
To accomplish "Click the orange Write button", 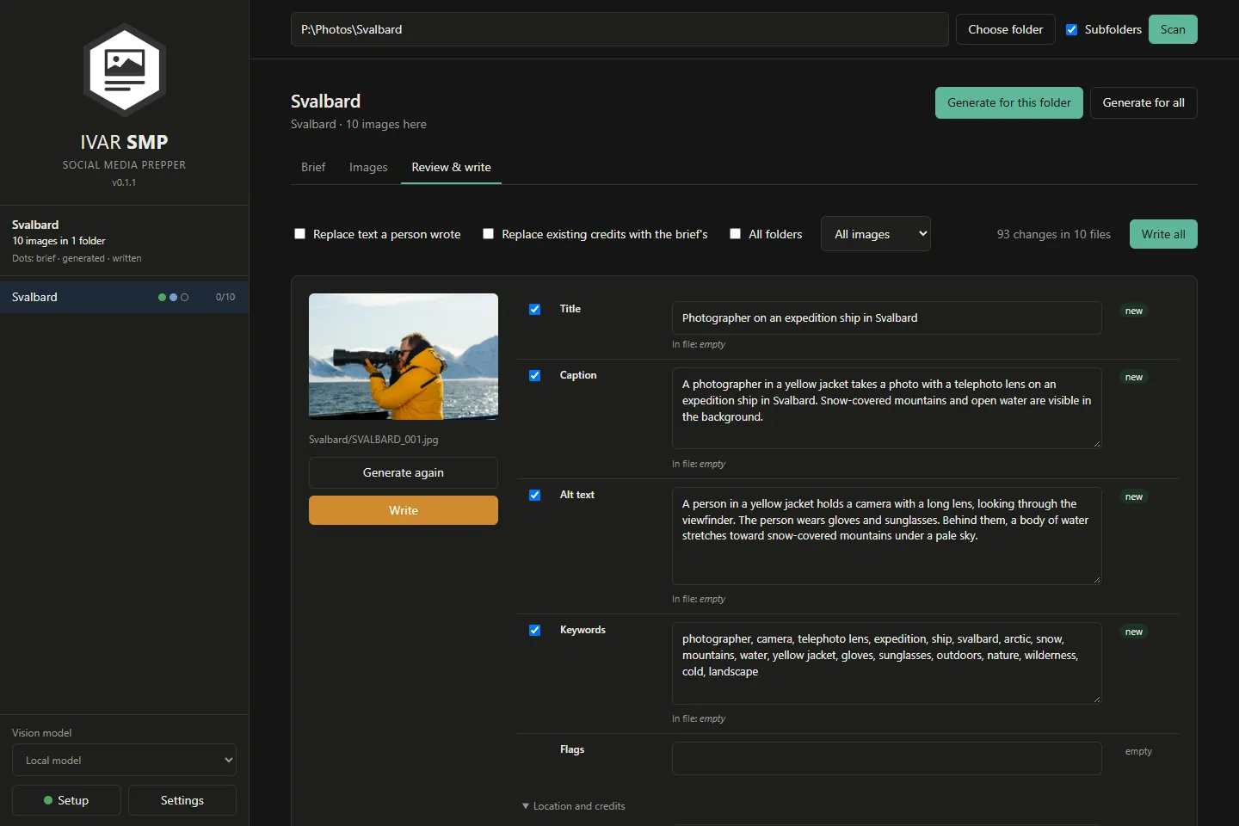I will (404, 510).
